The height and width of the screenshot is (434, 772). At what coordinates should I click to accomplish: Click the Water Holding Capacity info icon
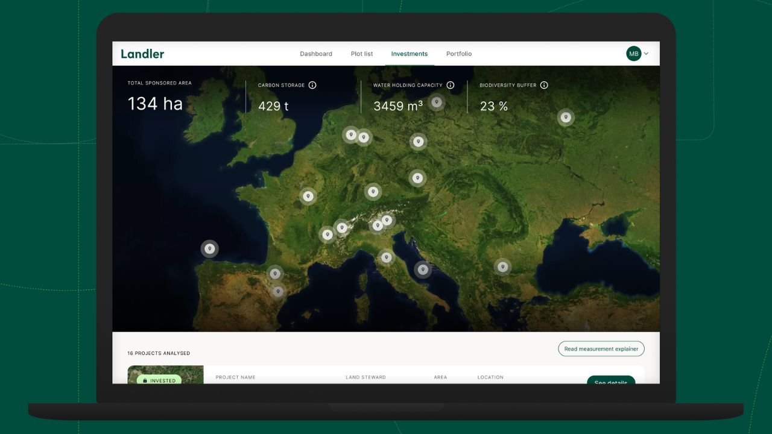point(451,85)
